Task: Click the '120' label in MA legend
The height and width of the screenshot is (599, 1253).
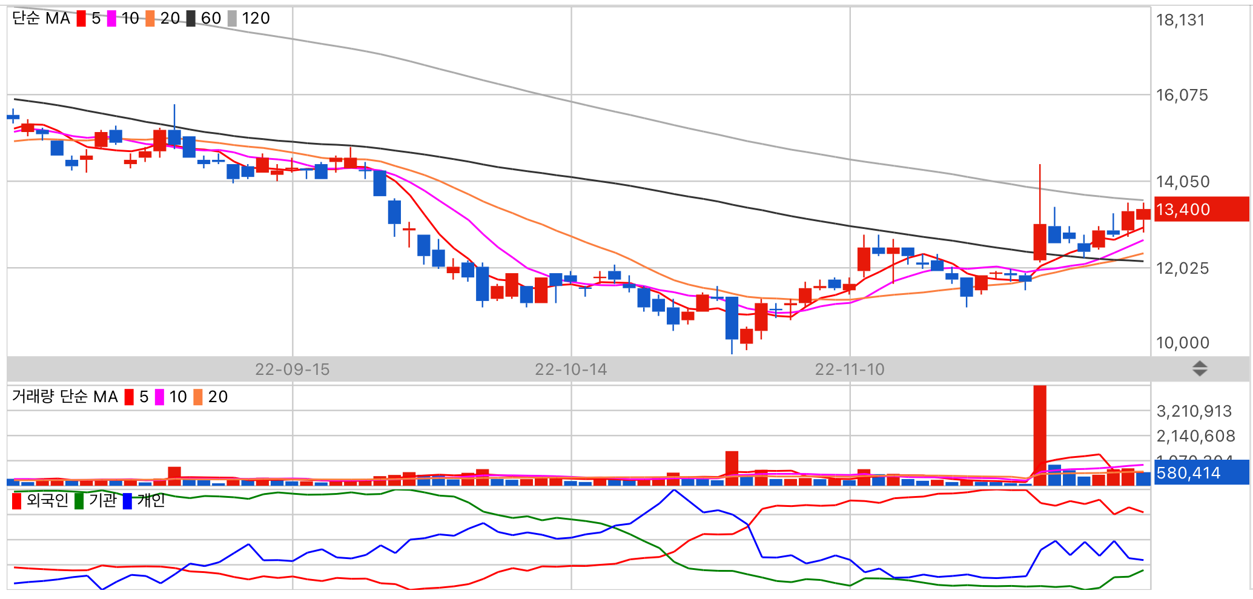Action: 256,19
